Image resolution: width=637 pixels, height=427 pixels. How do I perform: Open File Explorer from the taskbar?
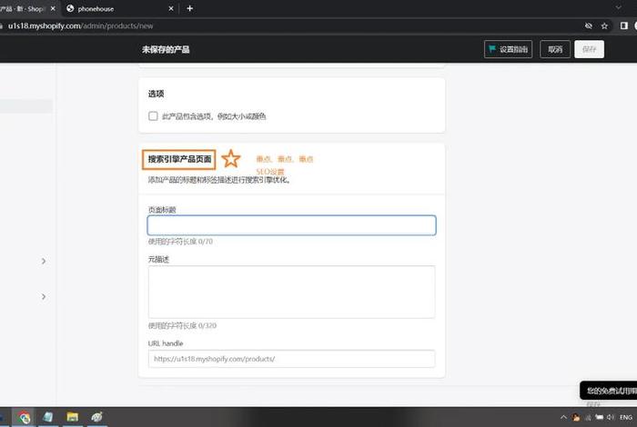point(72,417)
